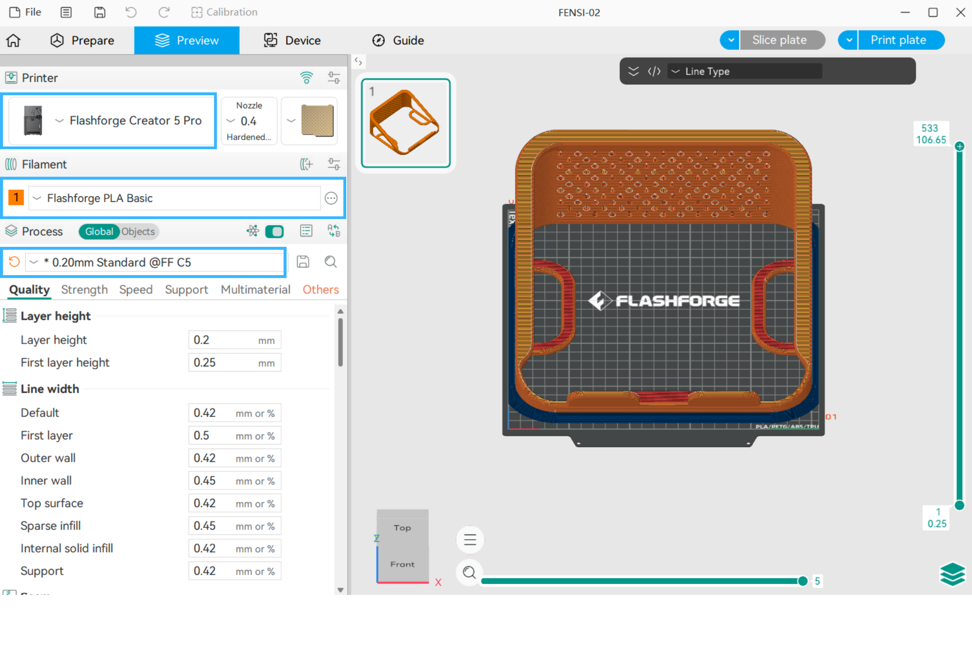Click the Print plate button

(900, 40)
